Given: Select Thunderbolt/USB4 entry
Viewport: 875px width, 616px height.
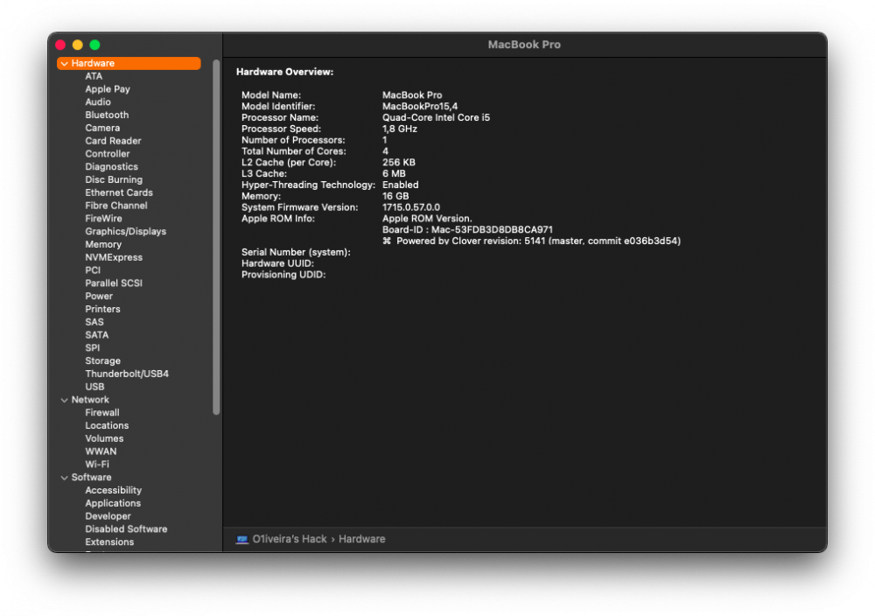Looking at the screenshot, I should [x=127, y=374].
